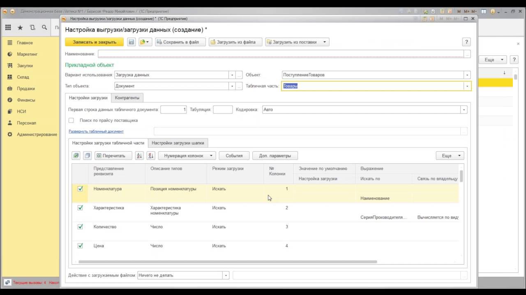The width and height of the screenshot is (526, 295).
Task: Click the green check-all rows icon
Action: click(x=76, y=156)
